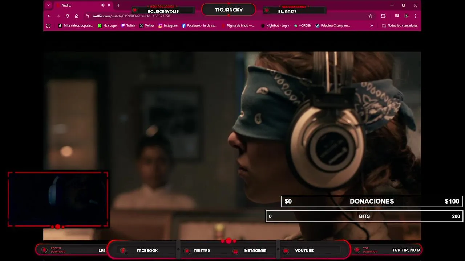Open the Twitch bookmark
The image size is (465, 261).
coord(128,25)
